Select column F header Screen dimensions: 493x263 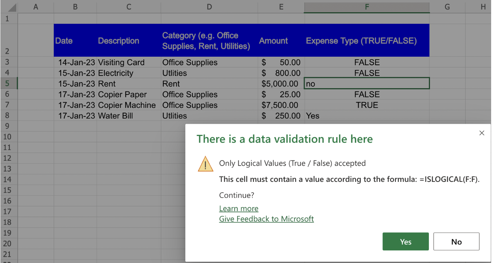(x=367, y=7)
